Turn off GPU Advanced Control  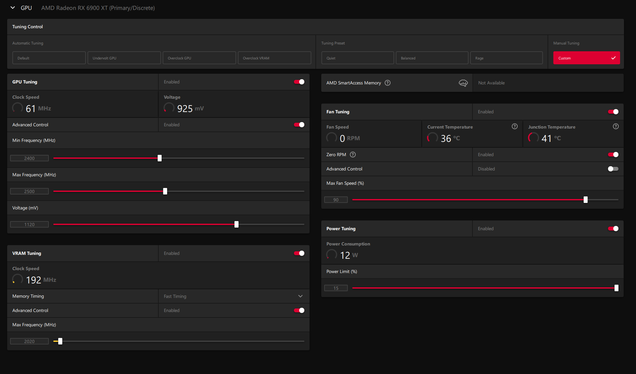tap(299, 125)
